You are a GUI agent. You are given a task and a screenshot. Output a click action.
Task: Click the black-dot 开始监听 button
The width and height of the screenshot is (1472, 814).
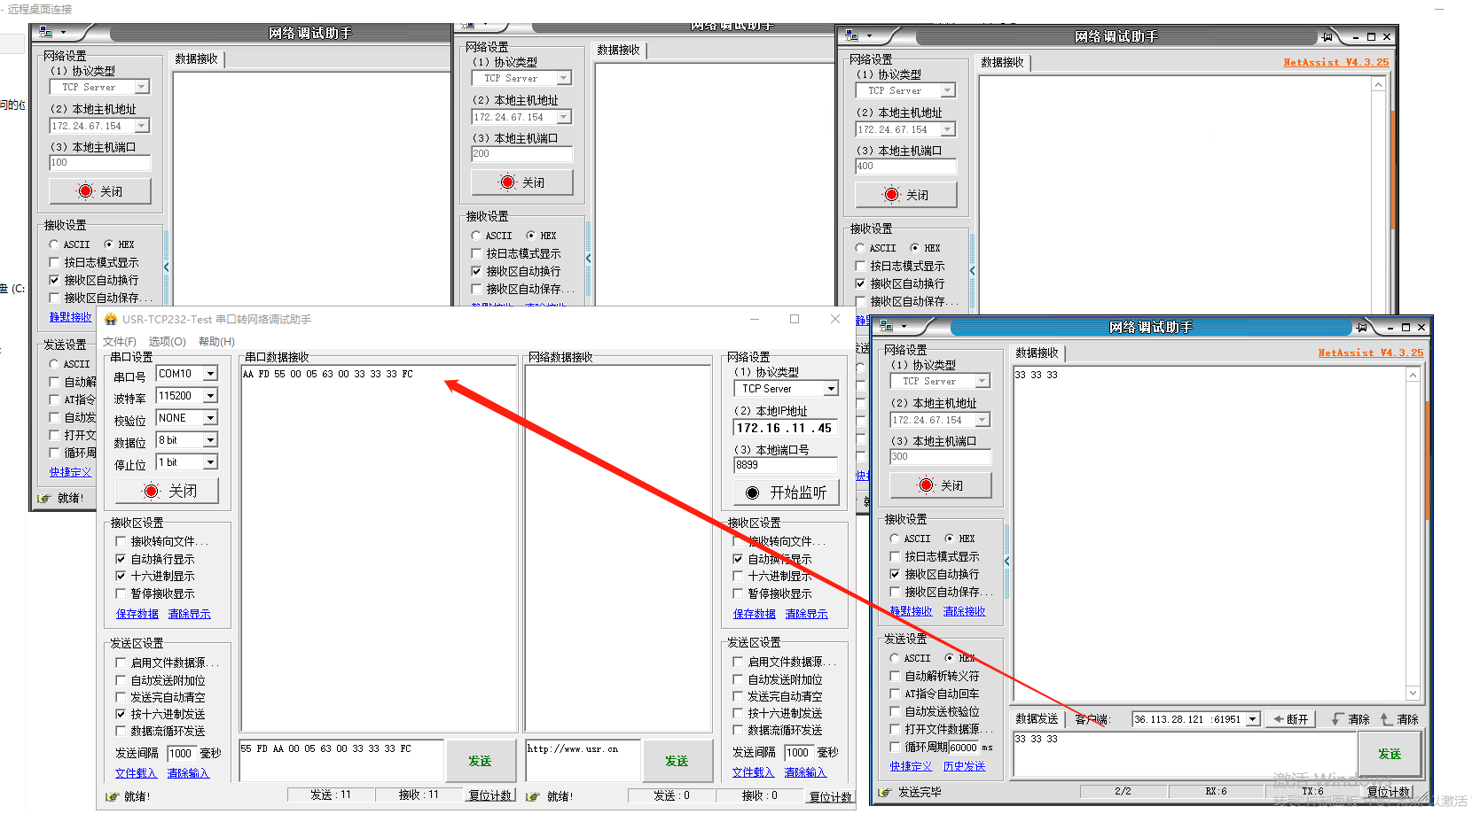click(786, 492)
